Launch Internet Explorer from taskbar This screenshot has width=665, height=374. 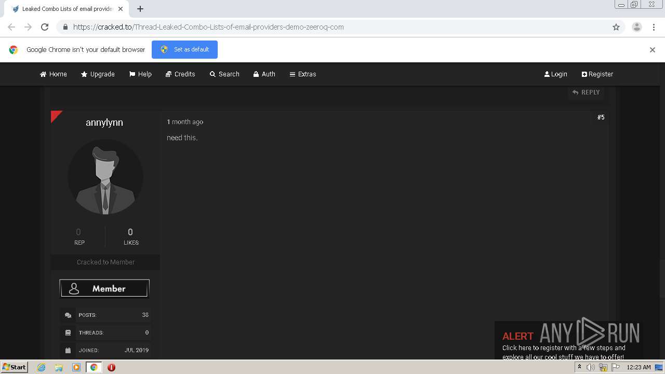tap(41, 367)
